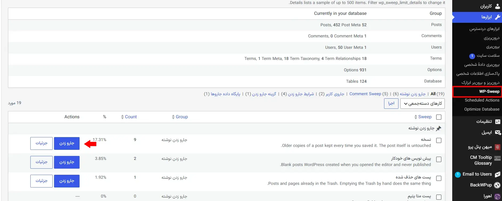This screenshot has width=502, height=201.
Task: Open the کارهای دسته‌جمعی bulk actions dropdown
Action: [x=423, y=103]
